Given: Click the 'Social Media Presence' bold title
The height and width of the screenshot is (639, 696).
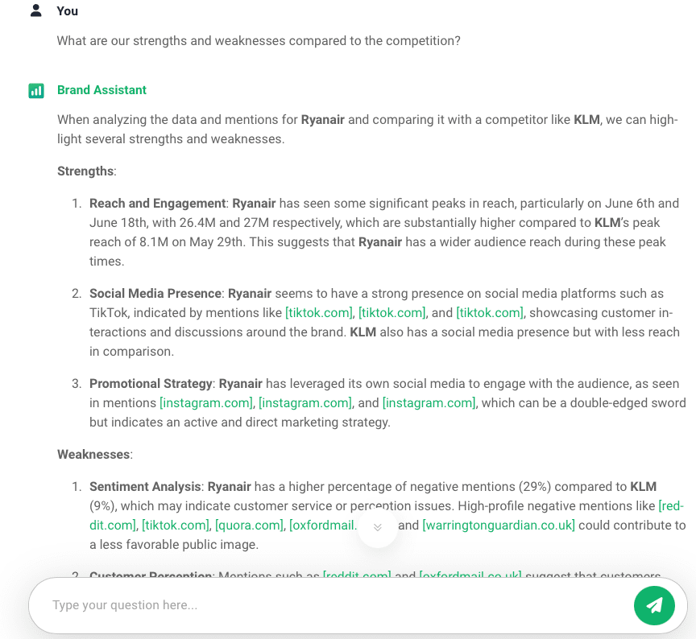Looking at the screenshot, I should [x=155, y=294].
